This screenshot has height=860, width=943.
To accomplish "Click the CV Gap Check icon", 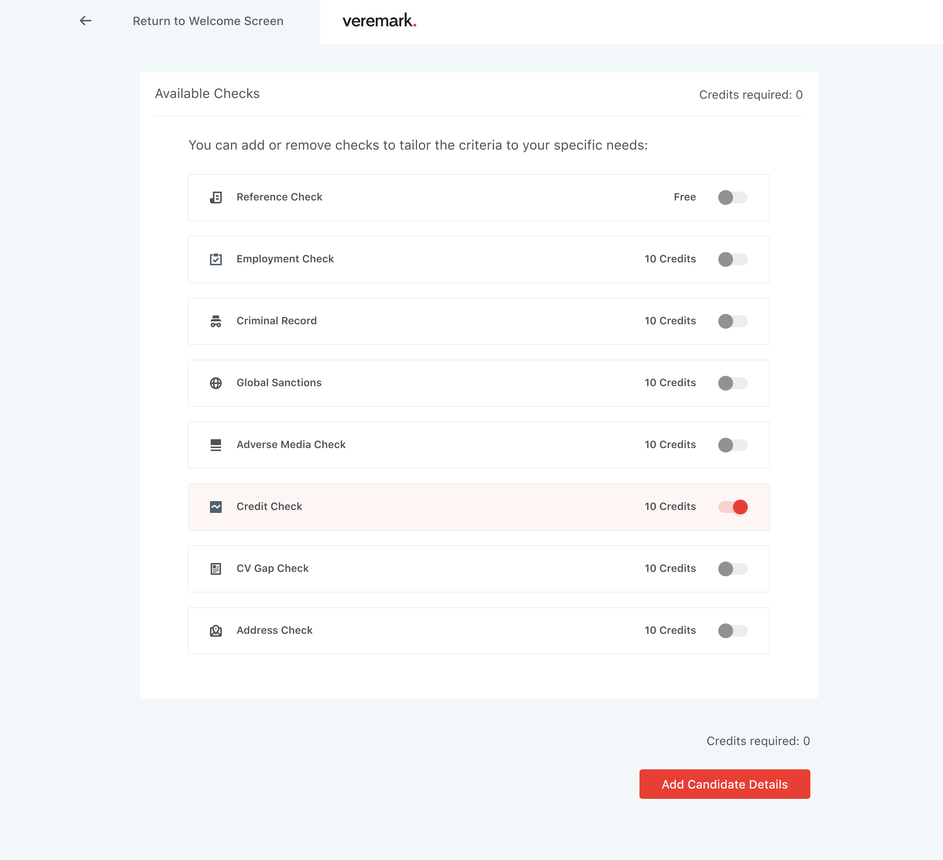I will point(215,569).
